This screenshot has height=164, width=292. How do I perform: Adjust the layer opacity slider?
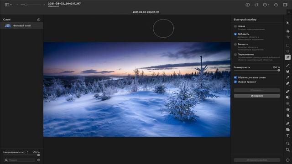21,155
